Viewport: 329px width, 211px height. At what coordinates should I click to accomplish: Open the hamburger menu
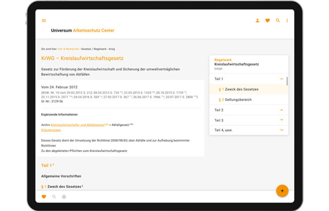coord(44,21)
